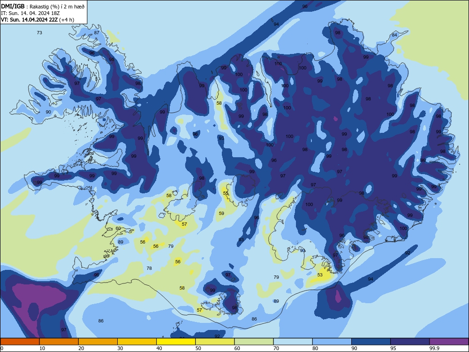Click the 10–20 orange legend swatch
The width and height of the screenshot is (469, 352).
59,342
